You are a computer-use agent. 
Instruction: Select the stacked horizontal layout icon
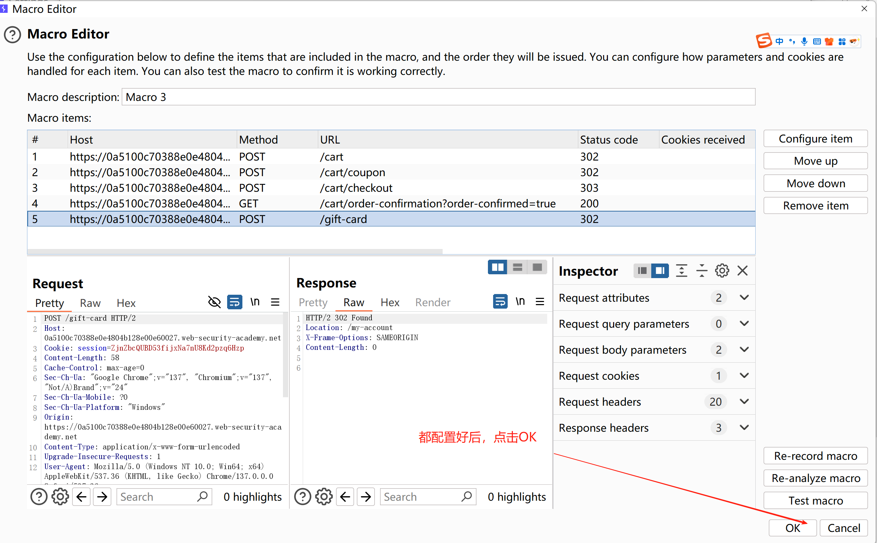click(x=517, y=267)
